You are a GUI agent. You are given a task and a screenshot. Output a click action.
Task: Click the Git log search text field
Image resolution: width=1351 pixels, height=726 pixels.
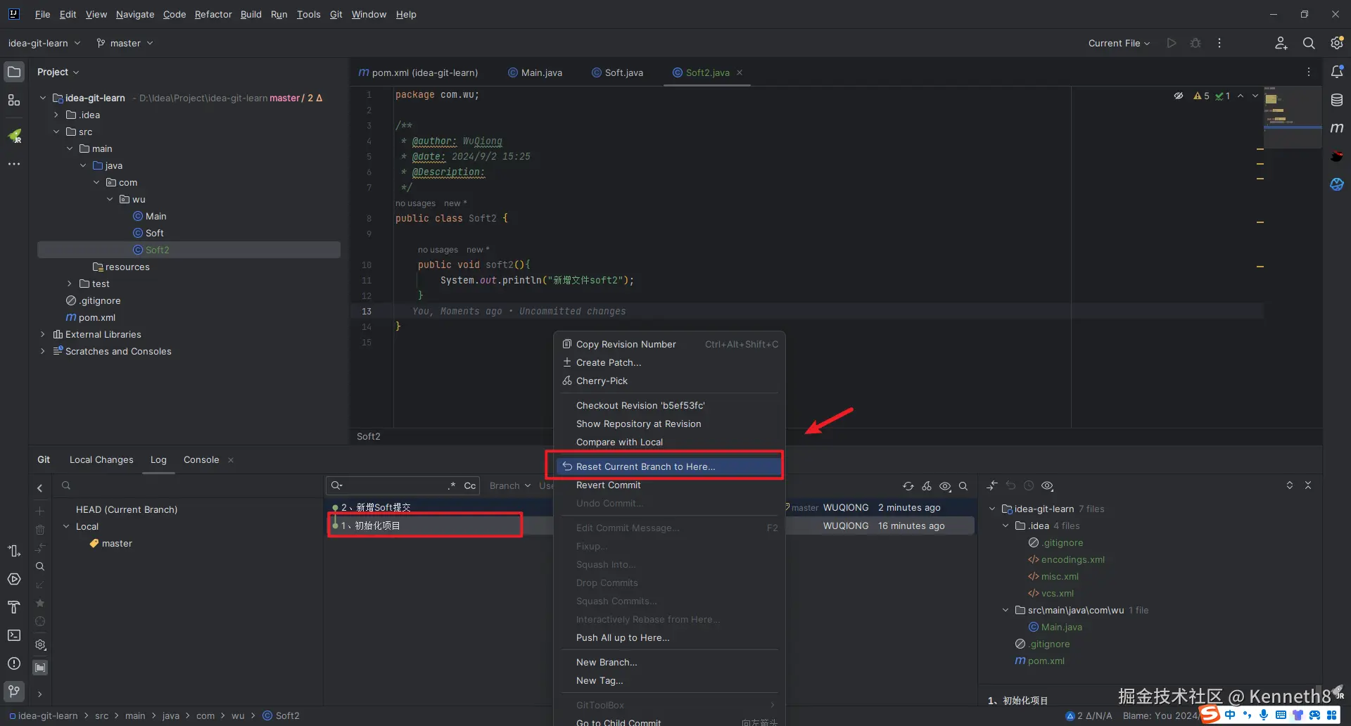394,486
